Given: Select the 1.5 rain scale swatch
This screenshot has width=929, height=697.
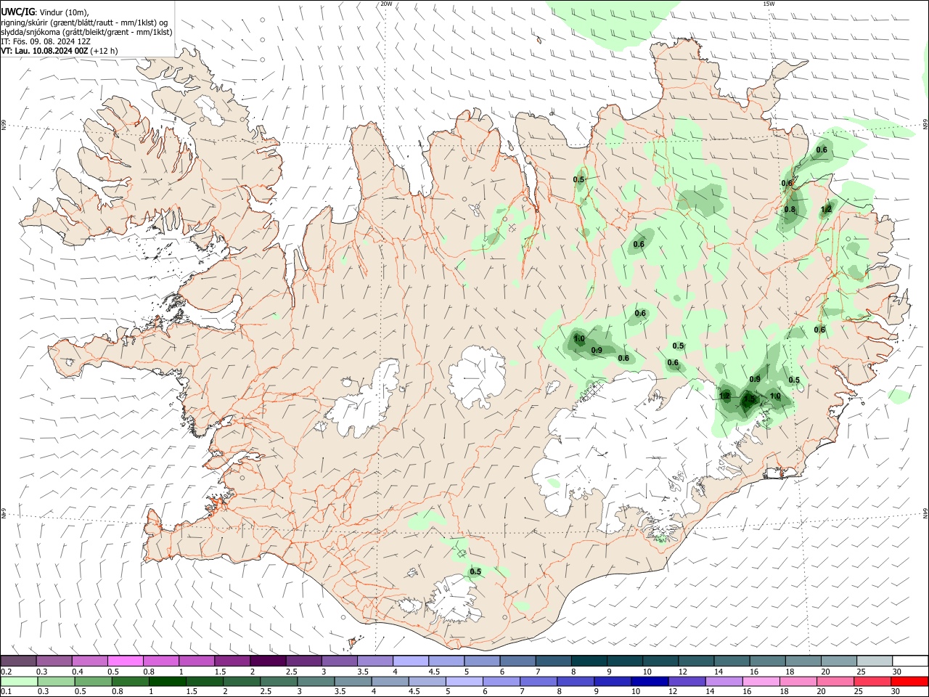Looking at the screenshot, I should coord(205,681).
